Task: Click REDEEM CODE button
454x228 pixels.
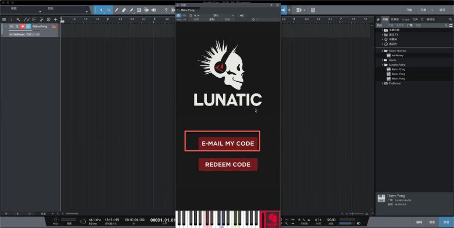Action: point(228,164)
